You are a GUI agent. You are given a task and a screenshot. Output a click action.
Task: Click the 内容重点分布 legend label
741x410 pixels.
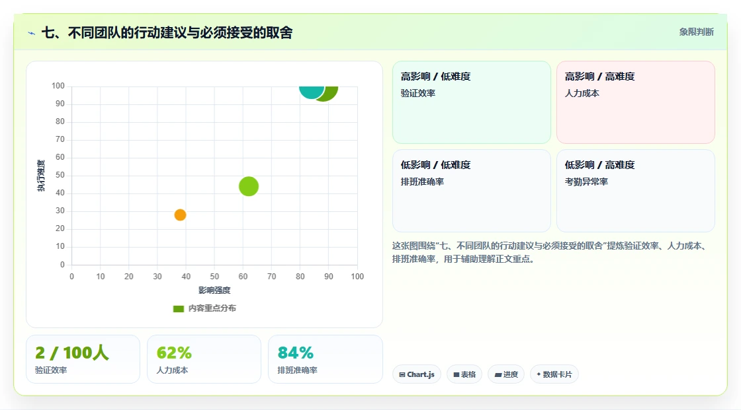(x=212, y=308)
